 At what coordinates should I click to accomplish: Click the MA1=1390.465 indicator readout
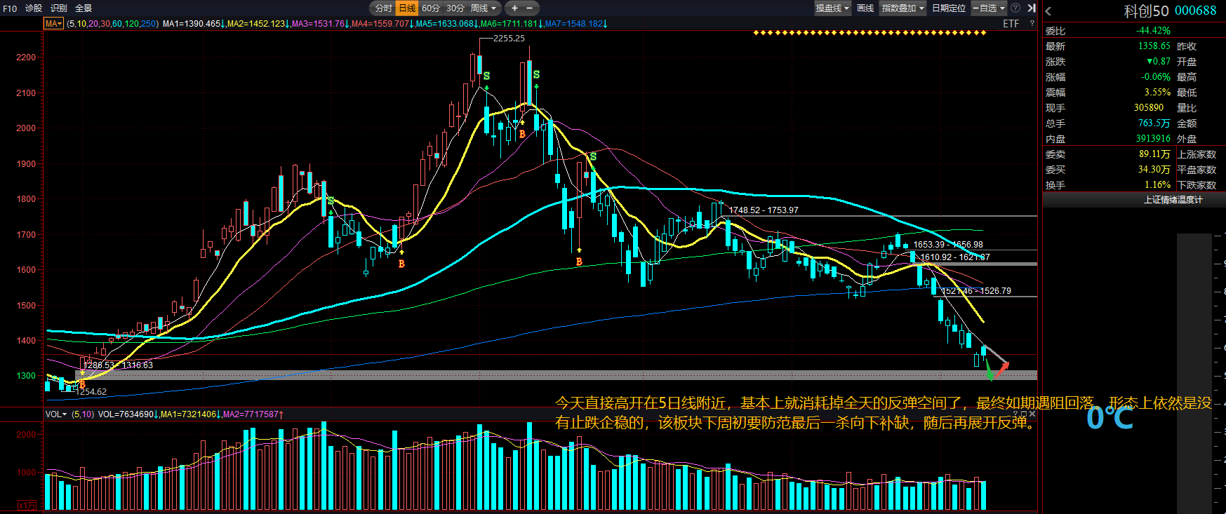(x=194, y=24)
